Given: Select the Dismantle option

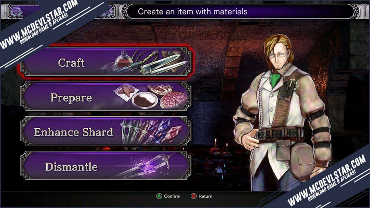Looking at the screenshot, I should point(106,166).
